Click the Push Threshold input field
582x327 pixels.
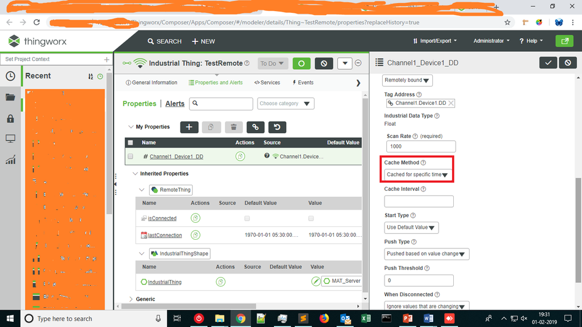(419, 280)
